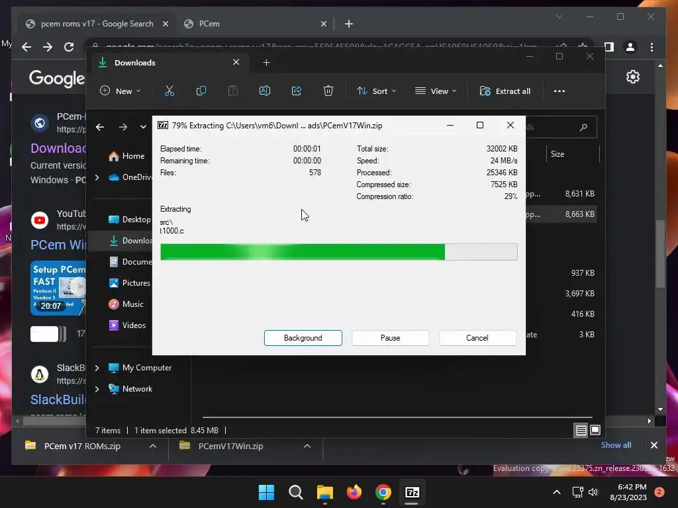Image resolution: width=678 pixels, height=508 pixels.
Task: Open PCemV17Win.zip download options chevron
Action: [x=307, y=446]
